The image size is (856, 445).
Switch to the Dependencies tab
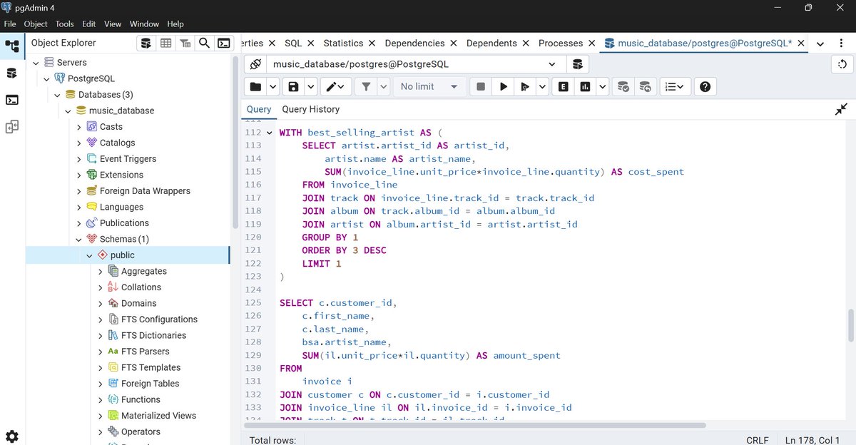(414, 43)
